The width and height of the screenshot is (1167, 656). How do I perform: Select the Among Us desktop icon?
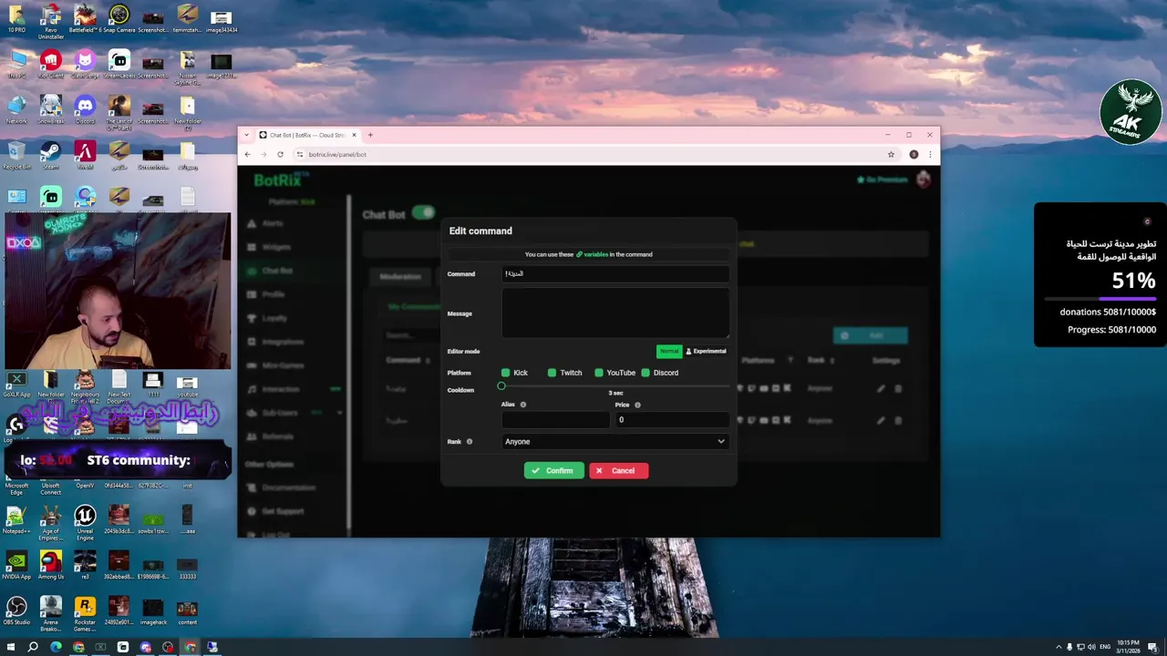pos(51,566)
